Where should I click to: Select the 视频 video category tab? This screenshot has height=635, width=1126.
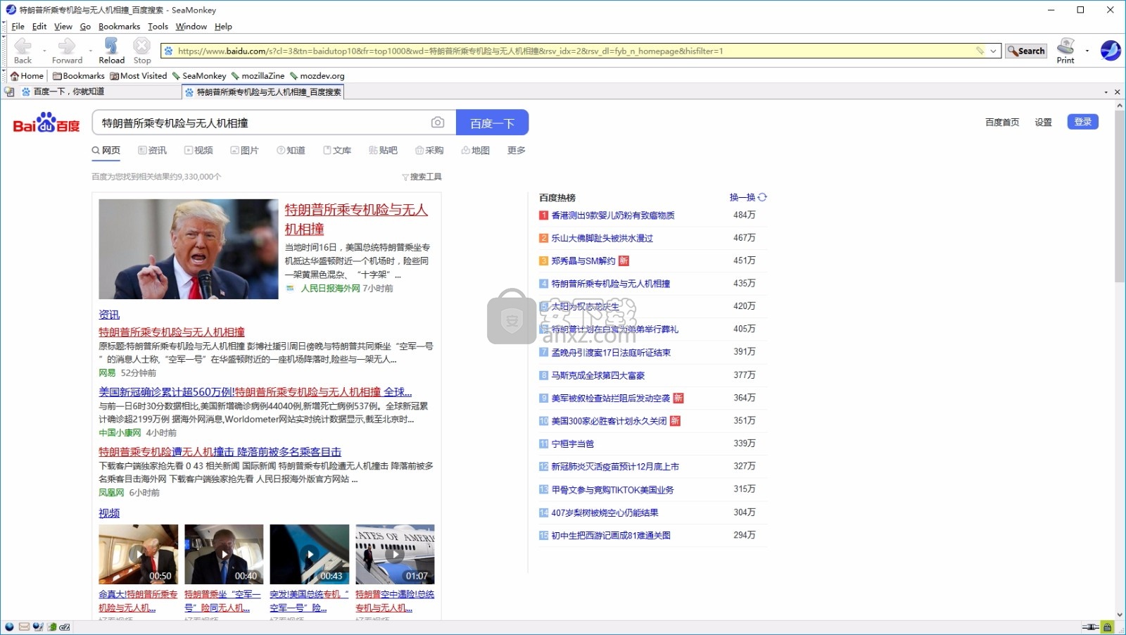pyautogui.click(x=198, y=151)
